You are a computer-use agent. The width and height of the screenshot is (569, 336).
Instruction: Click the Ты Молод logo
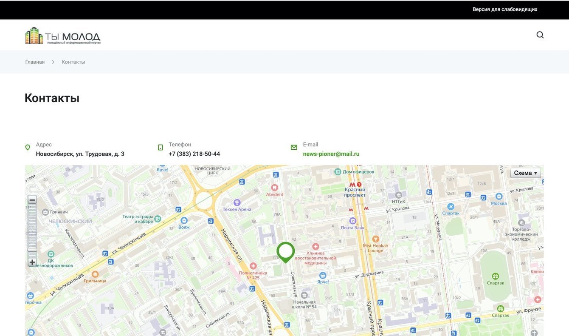63,36
